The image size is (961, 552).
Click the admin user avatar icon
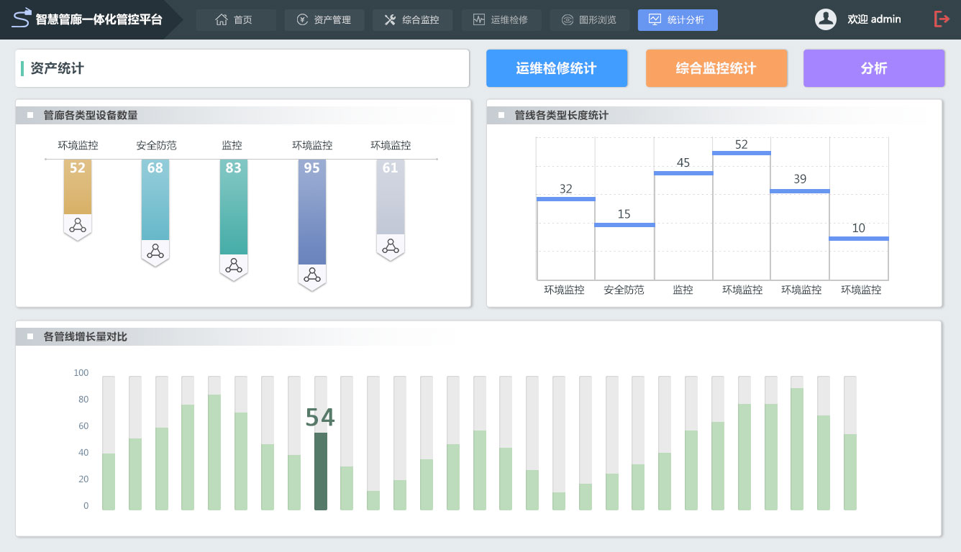(x=825, y=19)
